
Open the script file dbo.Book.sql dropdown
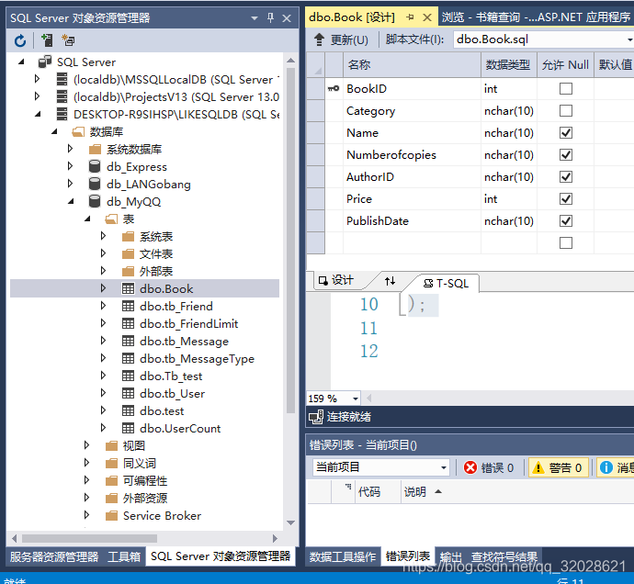click(x=629, y=39)
